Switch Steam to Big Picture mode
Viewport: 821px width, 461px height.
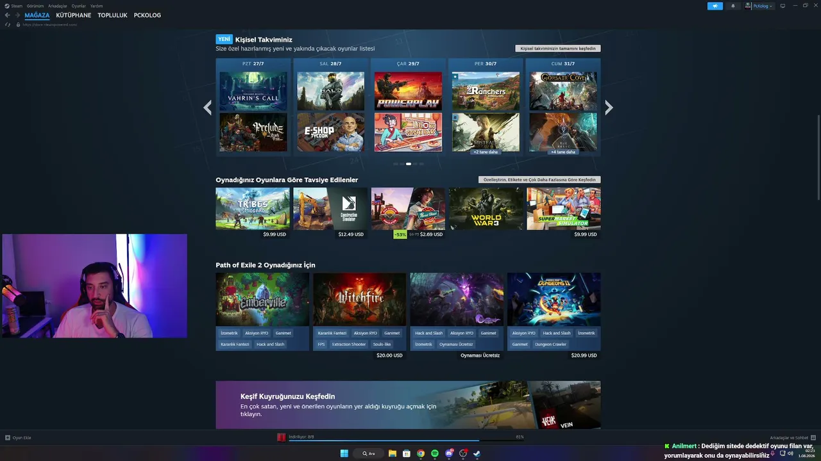pyautogui.click(x=783, y=6)
